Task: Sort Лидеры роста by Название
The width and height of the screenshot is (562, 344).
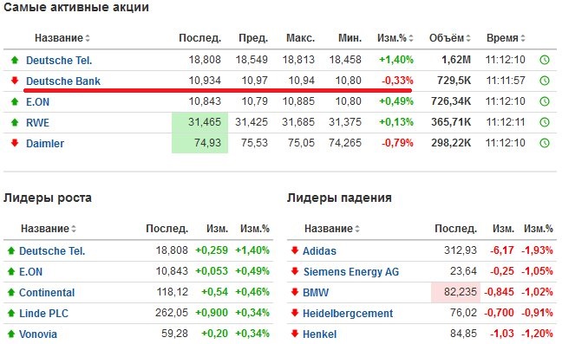Action: click(49, 229)
